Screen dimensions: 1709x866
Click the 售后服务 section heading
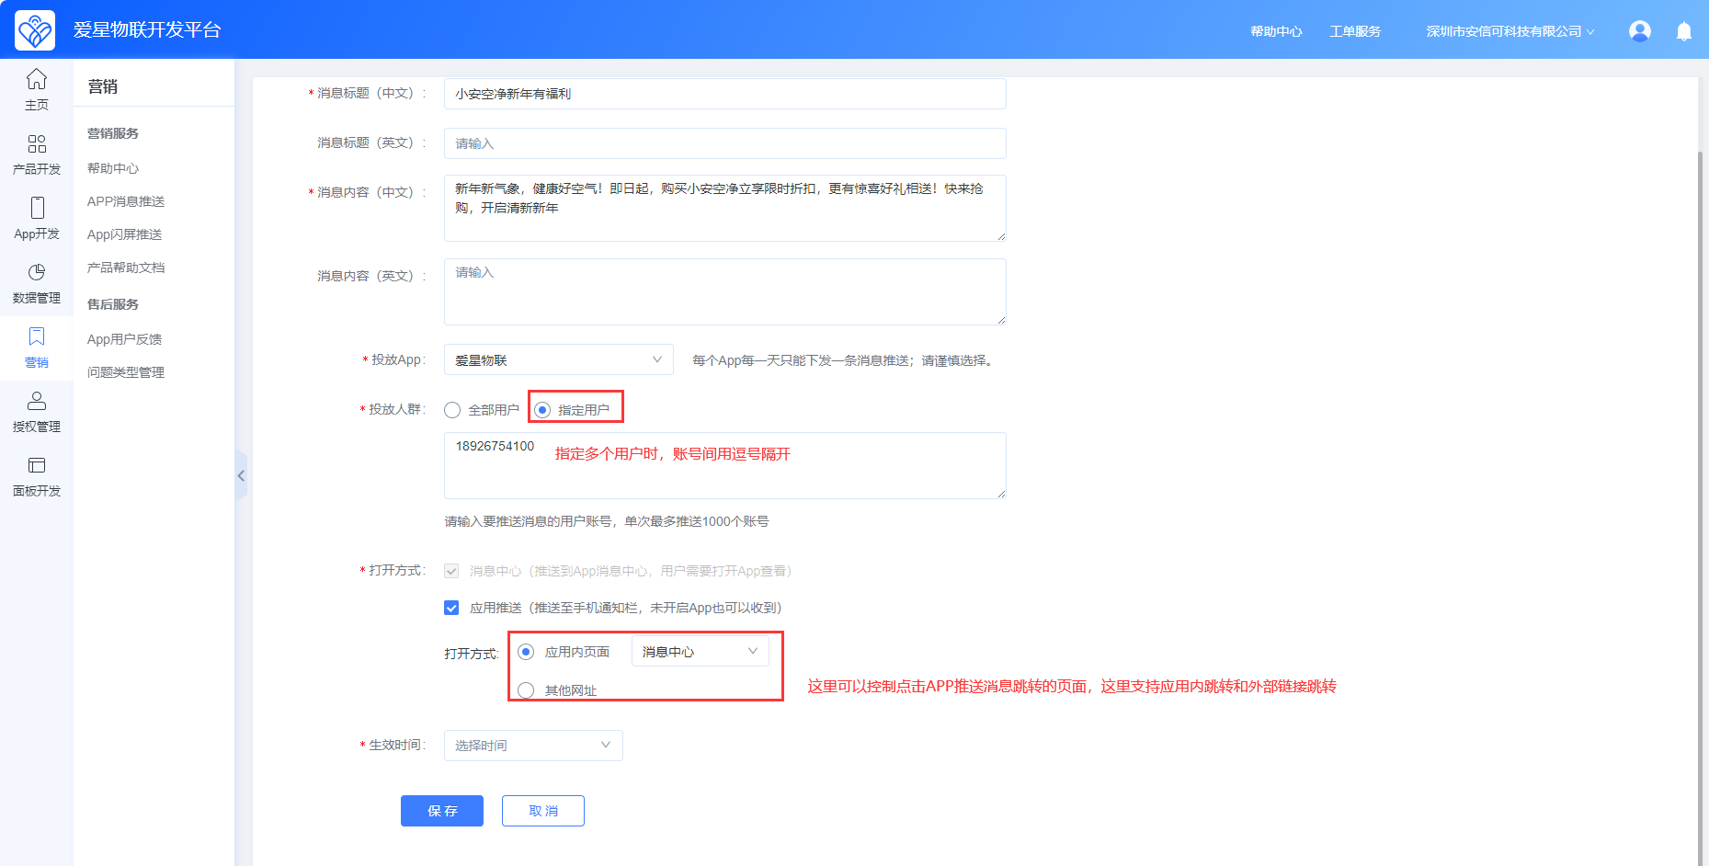click(x=113, y=304)
